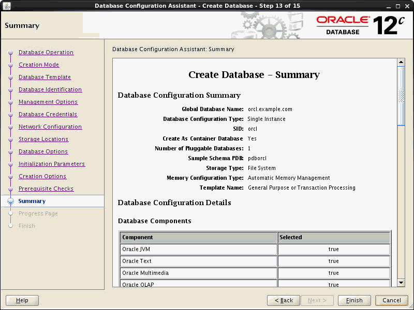The image size is (414, 310).
Task: Click the 'true' value for Oracle Multimedia
Action: [x=333, y=273]
